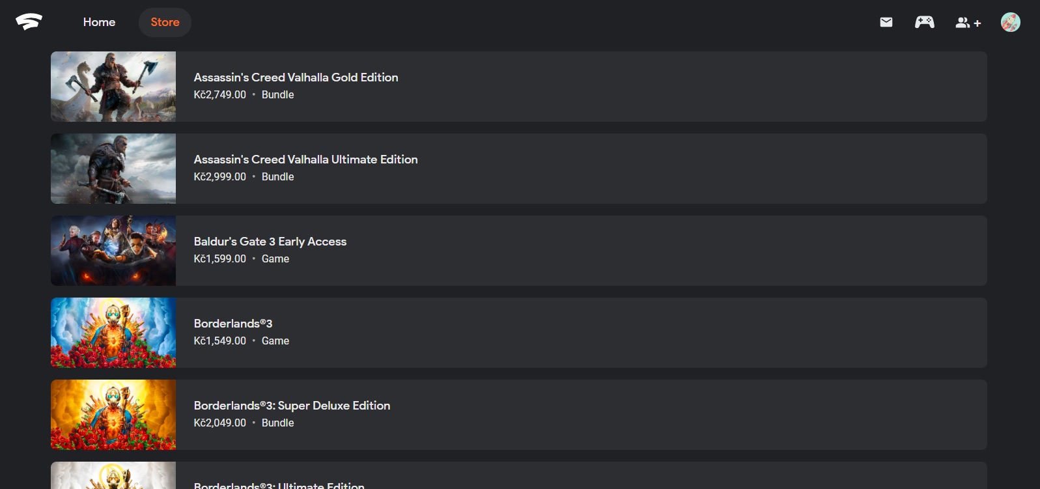This screenshot has height=489, width=1040.
Task: Click the Baldur's Gate 3 cover thumbnail
Action: pyautogui.click(x=113, y=251)
